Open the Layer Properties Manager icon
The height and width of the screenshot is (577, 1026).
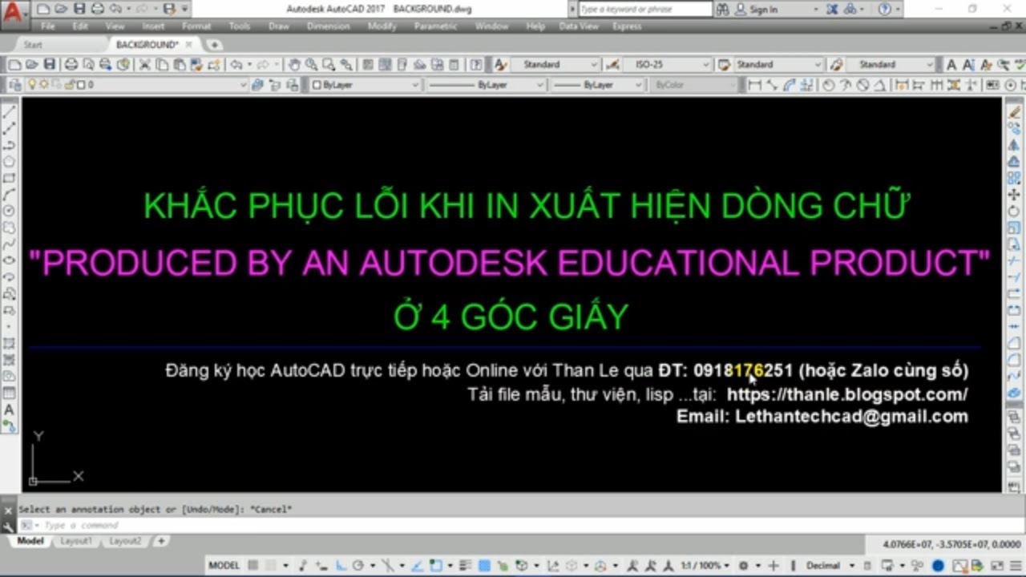[x=14, y=84]
